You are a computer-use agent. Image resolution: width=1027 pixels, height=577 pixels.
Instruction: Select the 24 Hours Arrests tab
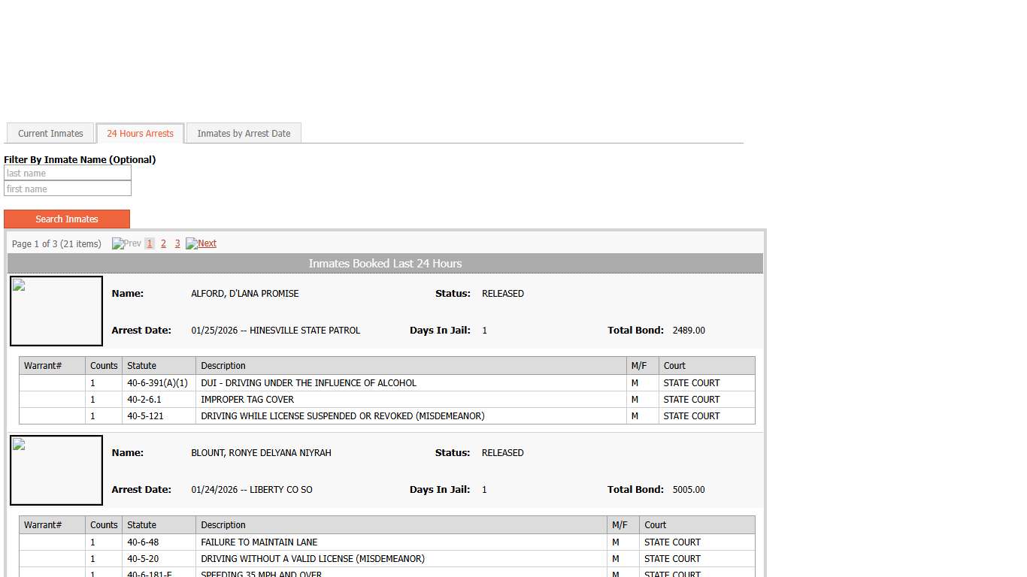(140, 134)
